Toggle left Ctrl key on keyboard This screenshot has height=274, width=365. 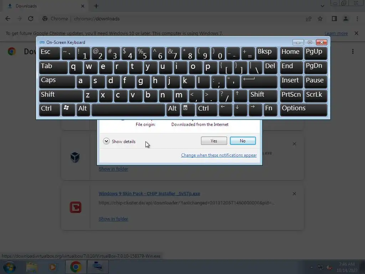50,110
